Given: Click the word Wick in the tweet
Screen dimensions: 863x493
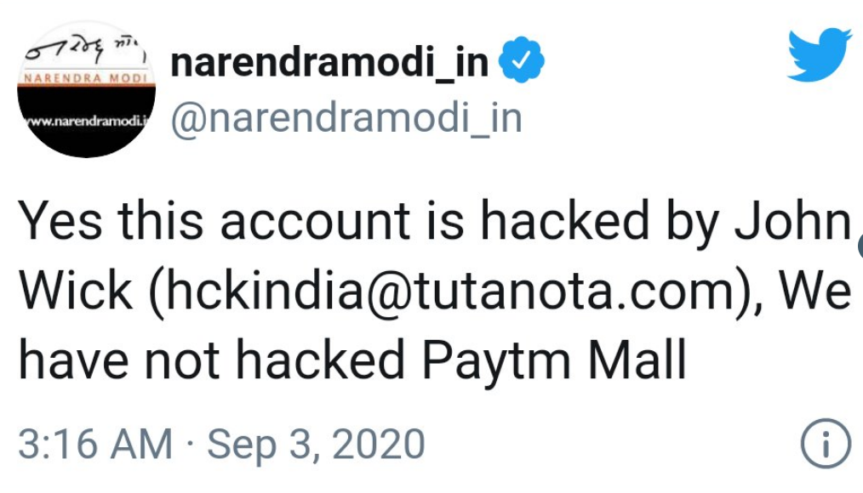Looking at the screenshot, I should 76,292.
